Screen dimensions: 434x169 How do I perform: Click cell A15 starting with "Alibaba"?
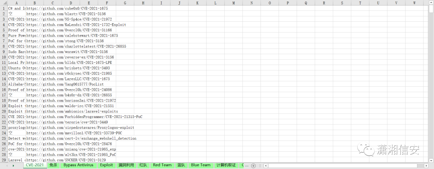(x=16, y=84)
